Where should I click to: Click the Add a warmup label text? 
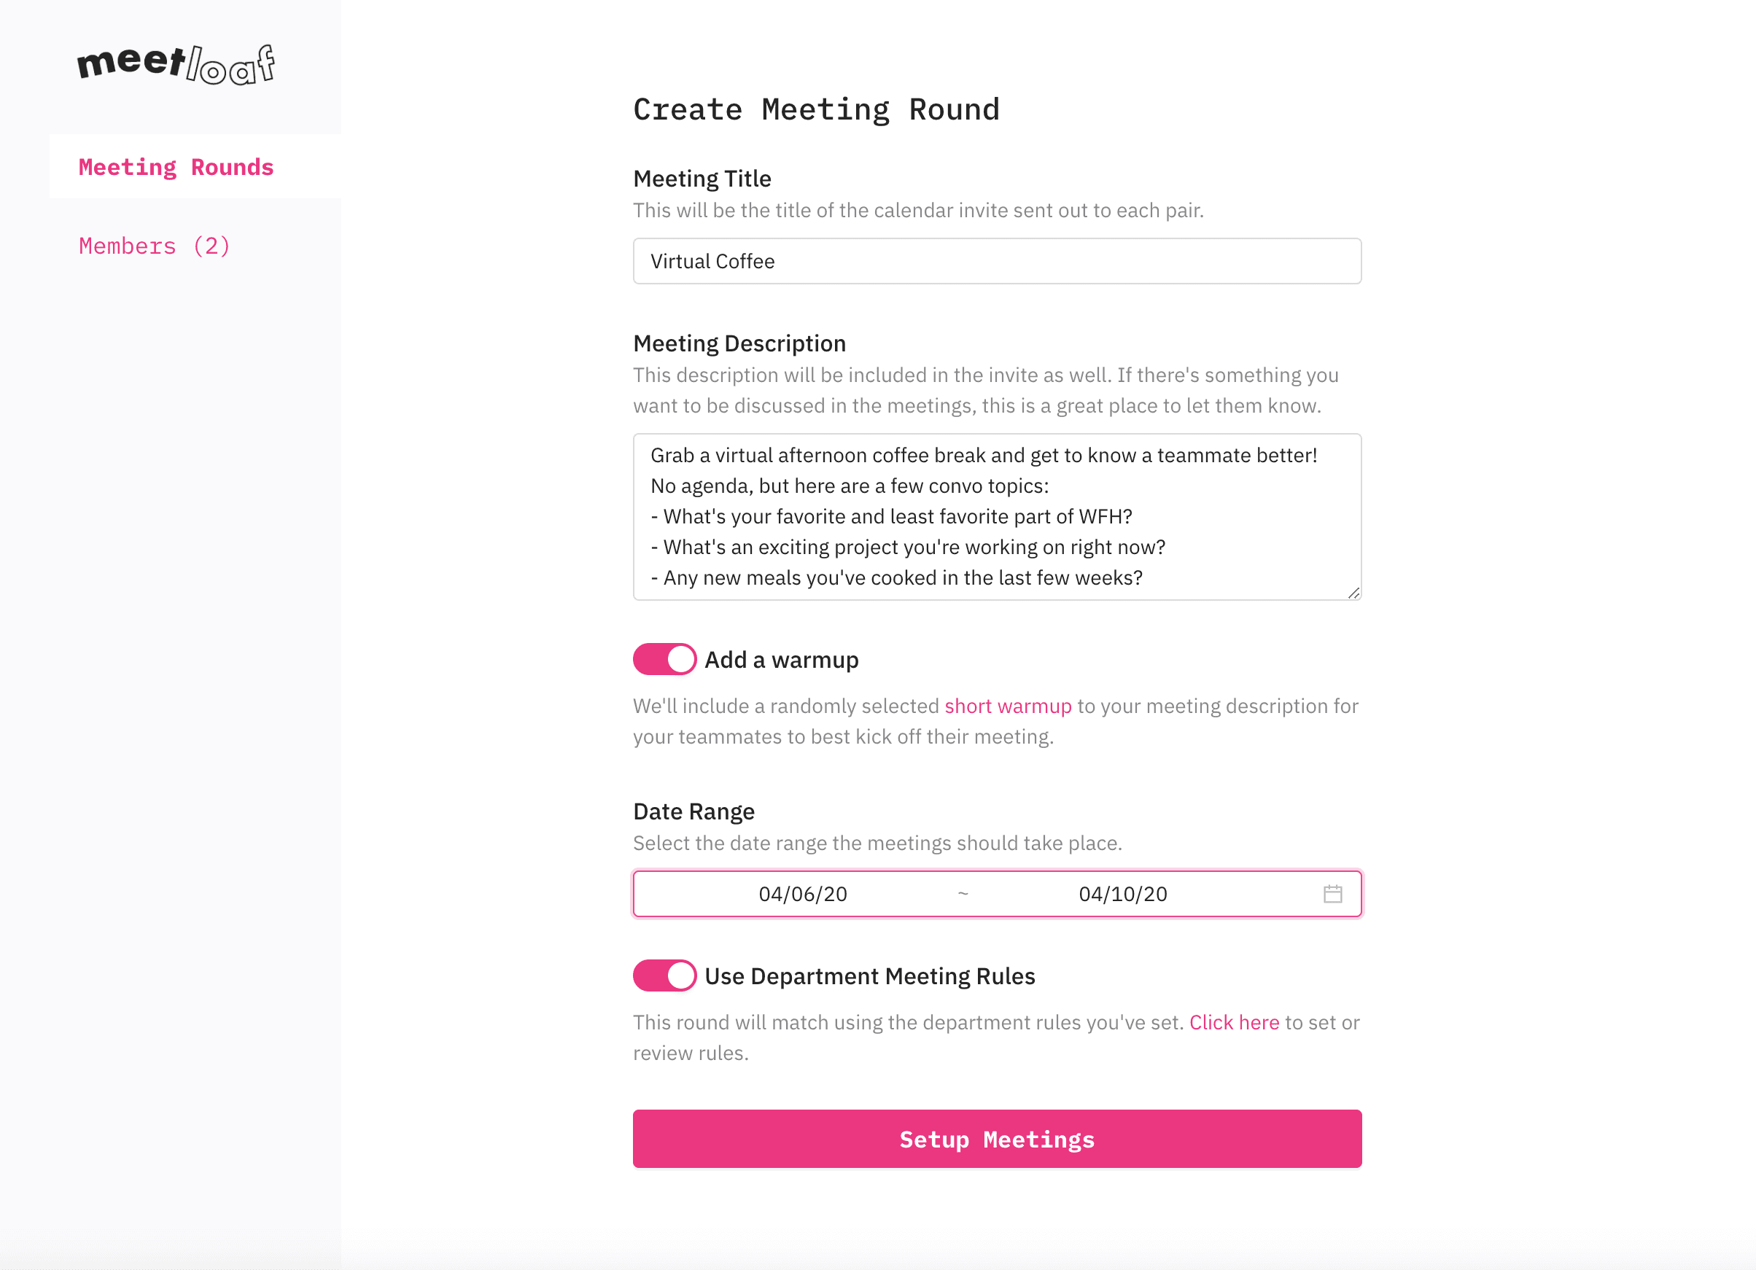pyautogui.click(x=781, y=659)
